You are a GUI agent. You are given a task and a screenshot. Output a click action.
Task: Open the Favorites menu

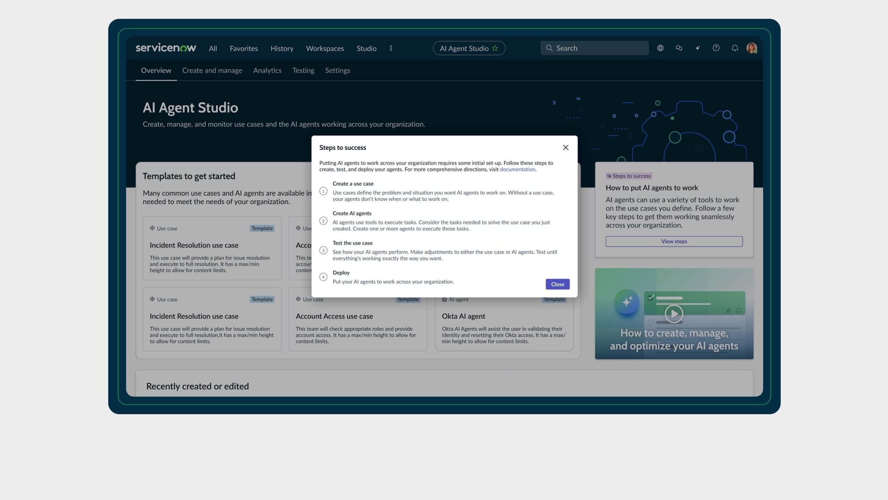(x=244, y=48)
